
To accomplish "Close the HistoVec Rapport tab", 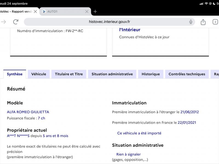I will (36, 11).
